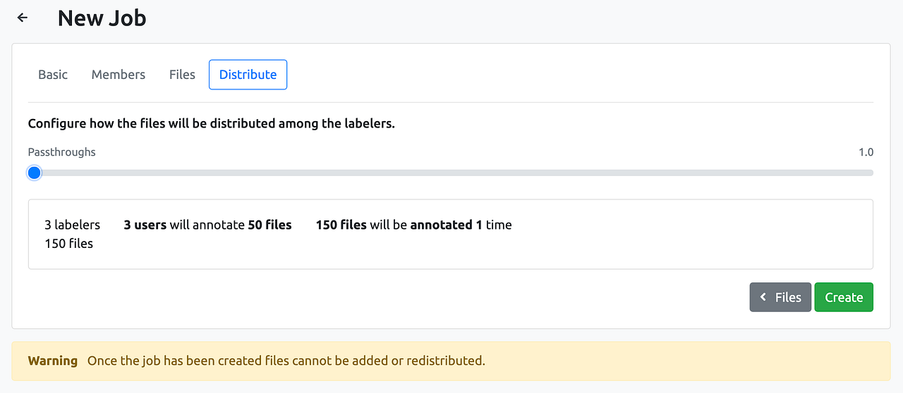Image resolution: width=903 pixels, height=393 pixels.
Task: Click the warning message about redistributing files
Action: [x=286, y=361]
